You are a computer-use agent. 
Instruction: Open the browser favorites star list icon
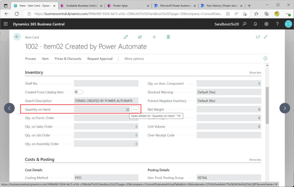(x=256, y=14)
